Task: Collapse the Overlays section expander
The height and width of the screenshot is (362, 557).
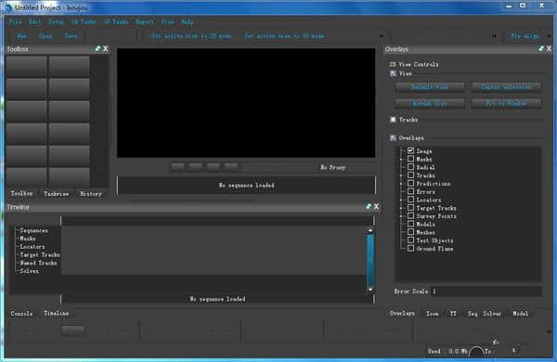Action: click(x=393, y=137)
